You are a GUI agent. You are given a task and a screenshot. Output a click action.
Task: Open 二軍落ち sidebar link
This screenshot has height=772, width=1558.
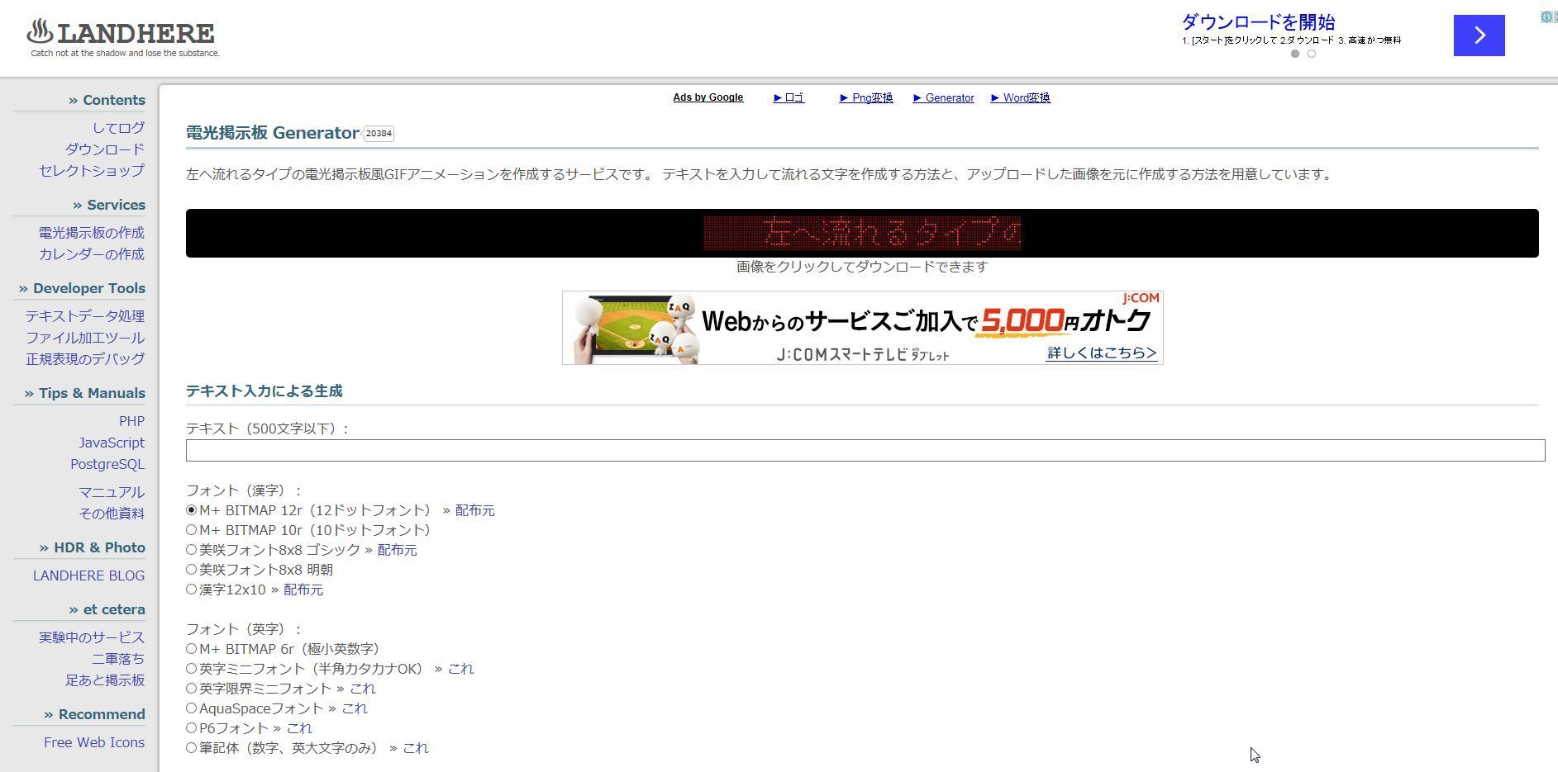point(118,659)
